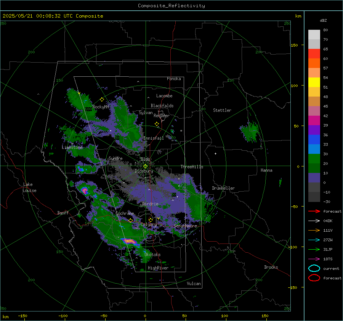The height and width of the screenshot is (321, 343).
Task: Click the yellow diamond marker near Cochrane
Action: [131, 220]
